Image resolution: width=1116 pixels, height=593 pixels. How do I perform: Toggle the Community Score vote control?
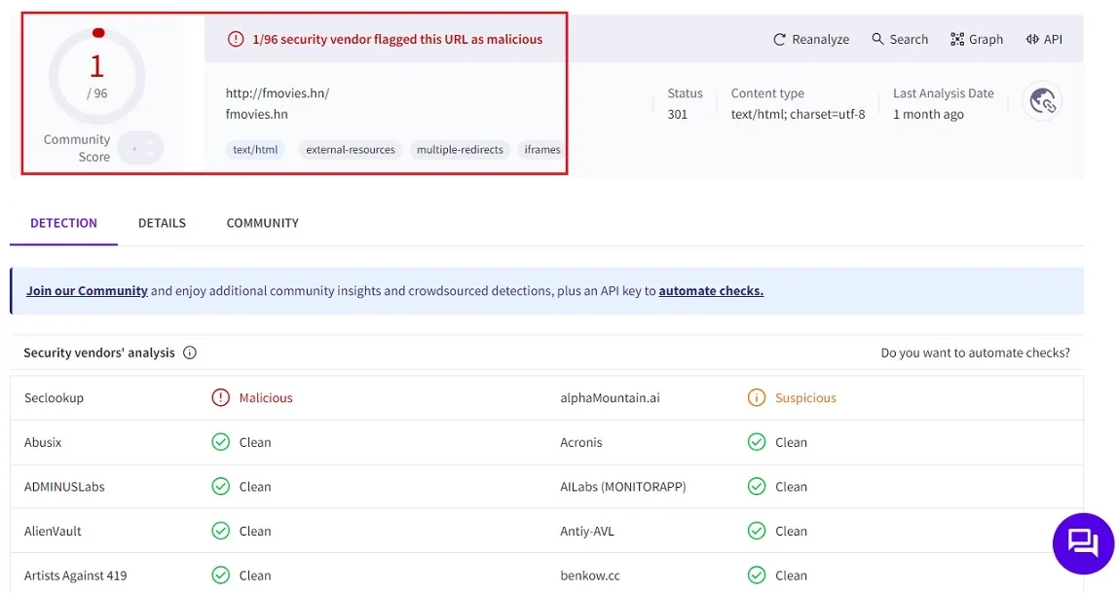[x=140, y=148]
